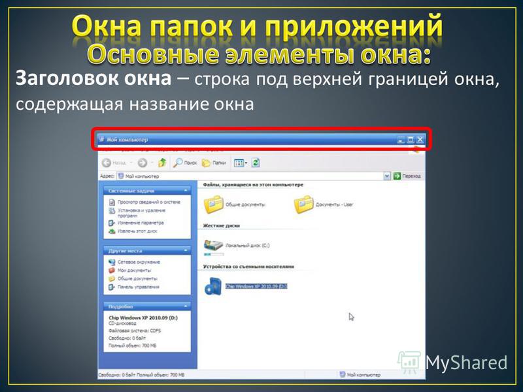Expand the address bar dropdown arrow
523x392 pixels.
click(x=386, y=176)
